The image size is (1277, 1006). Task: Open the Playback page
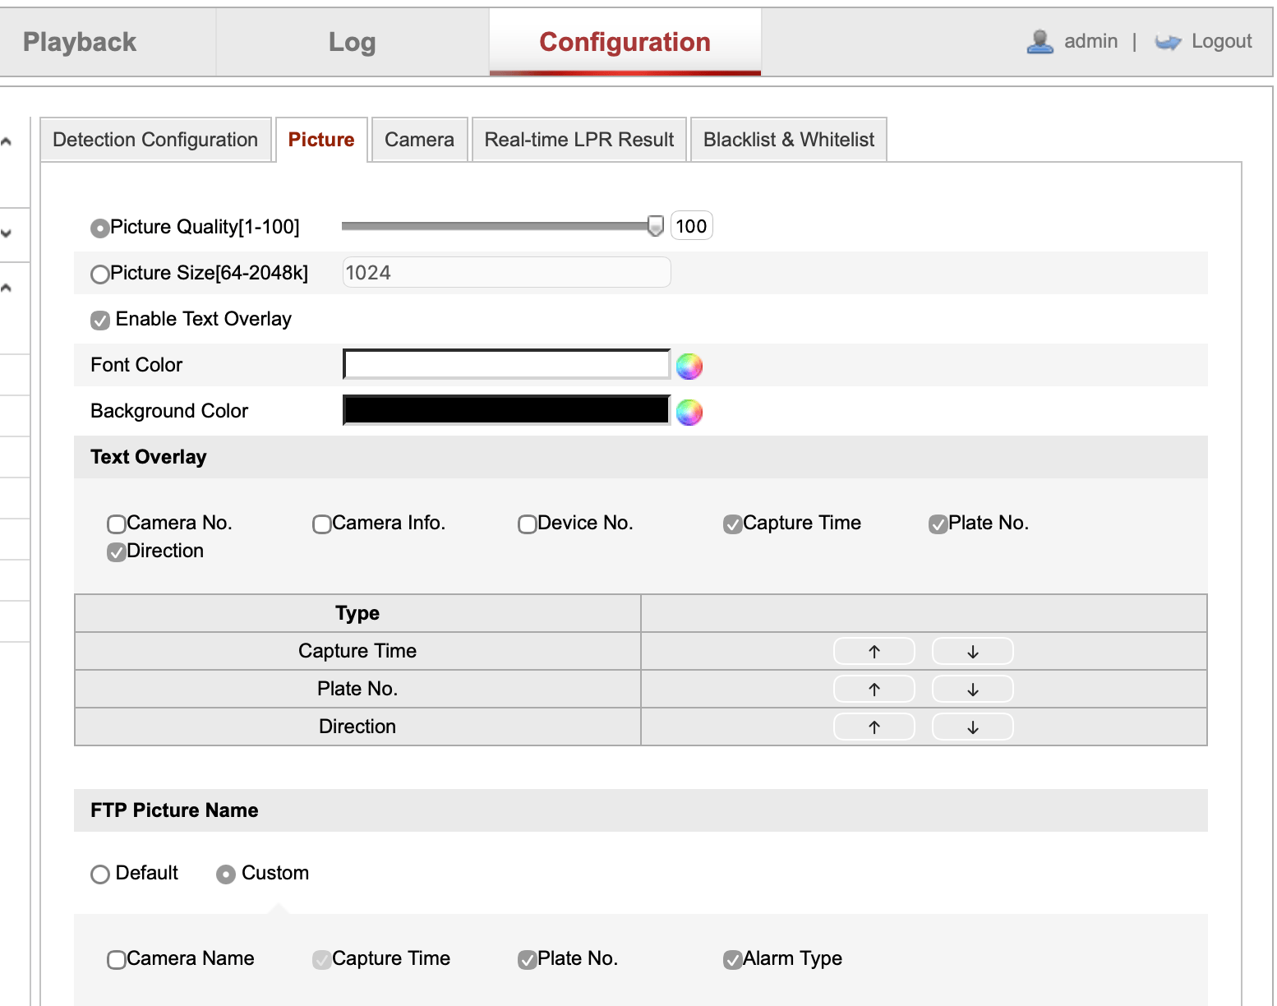pos(80,41)
